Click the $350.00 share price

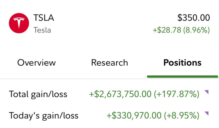[x=193, y=18]
